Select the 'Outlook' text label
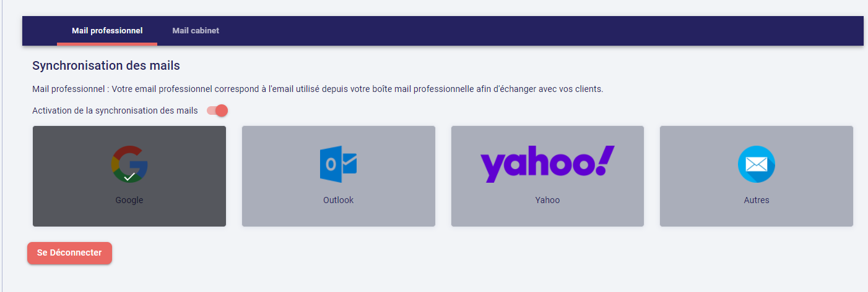Image resolution: width=868 pixels, height=292 pixels. tap(338, 200)
